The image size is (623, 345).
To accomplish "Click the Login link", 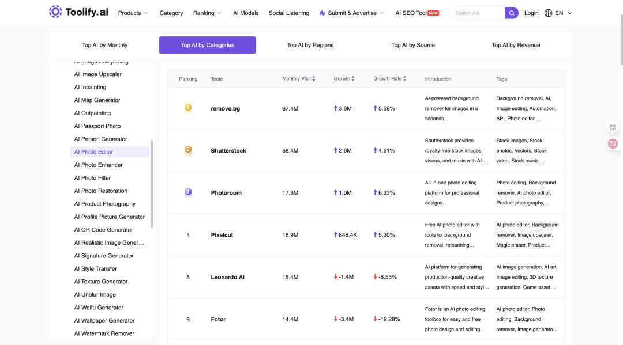I will (x=531, y=13).
